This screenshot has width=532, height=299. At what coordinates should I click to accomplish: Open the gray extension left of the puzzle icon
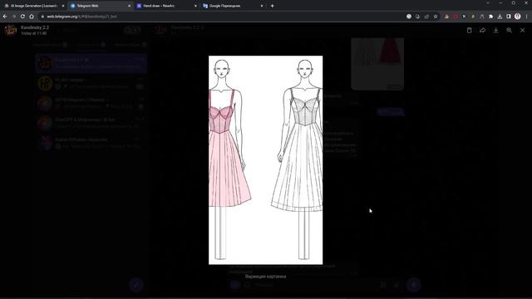pyautogui.click(x=482, y=17)
